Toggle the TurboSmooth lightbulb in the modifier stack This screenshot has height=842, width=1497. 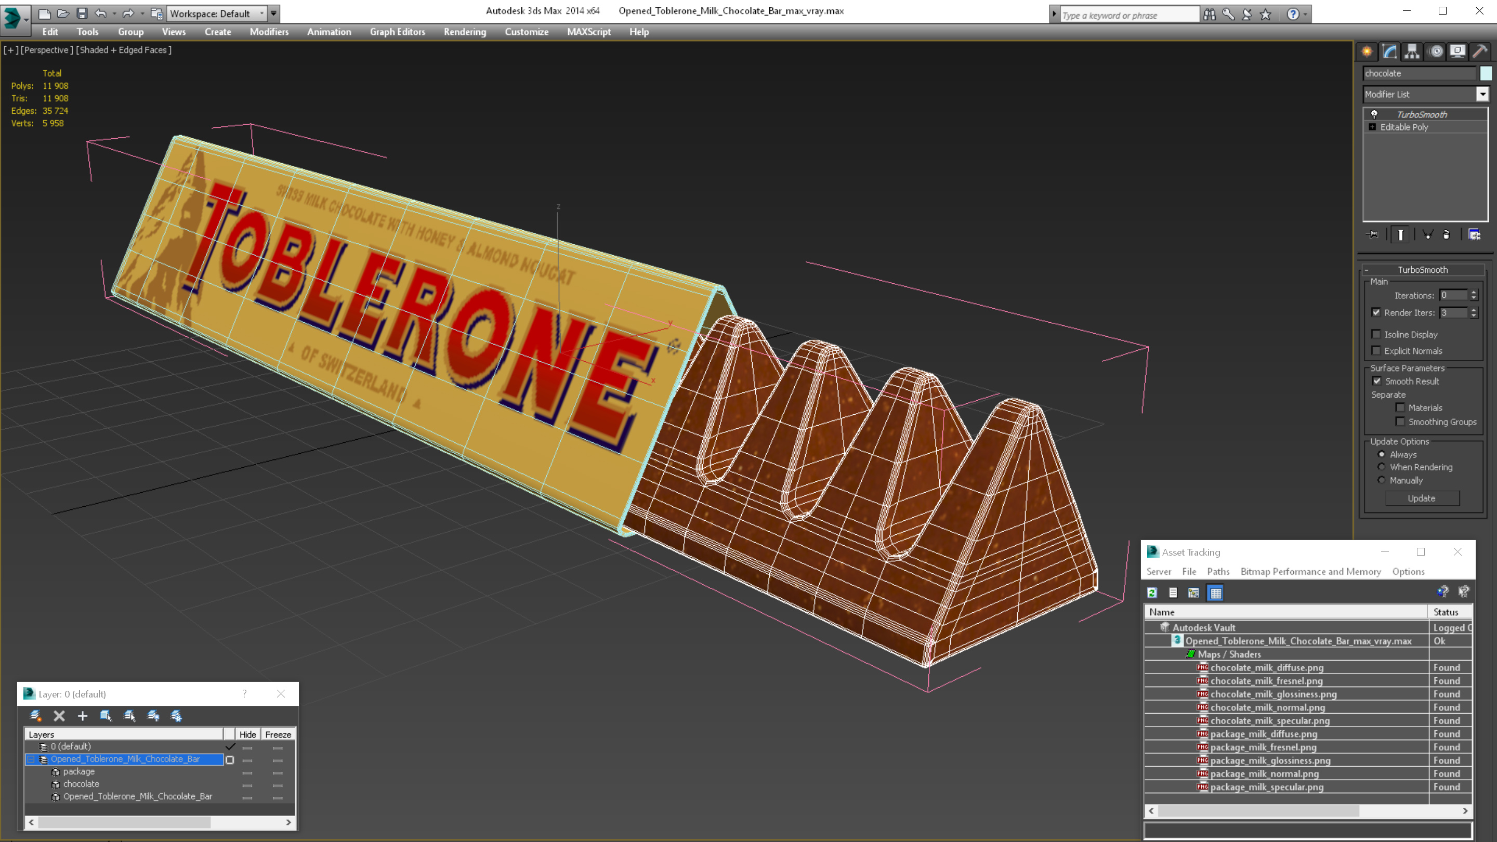coord(1374,114)
